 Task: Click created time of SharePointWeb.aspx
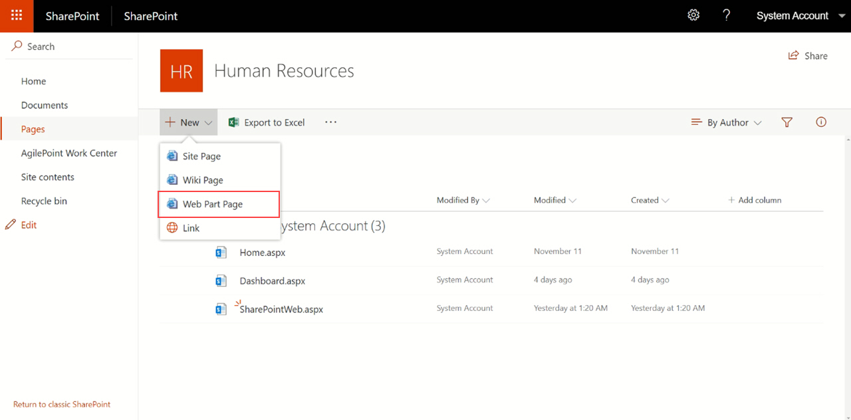668,308
